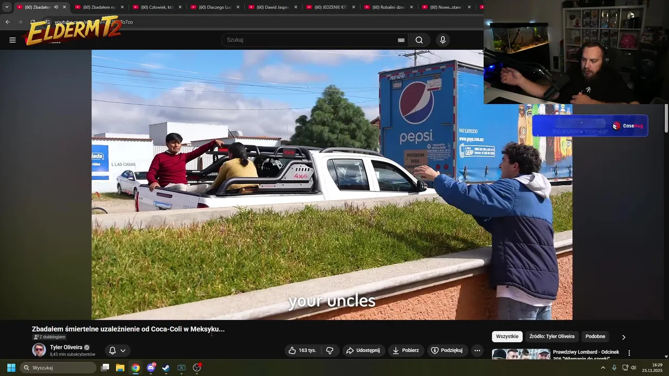This screenshot has width=669, height=376.
Task: Open the blue-screen app next to Steam on the taskbar
Action: click(x=181, y=368)
